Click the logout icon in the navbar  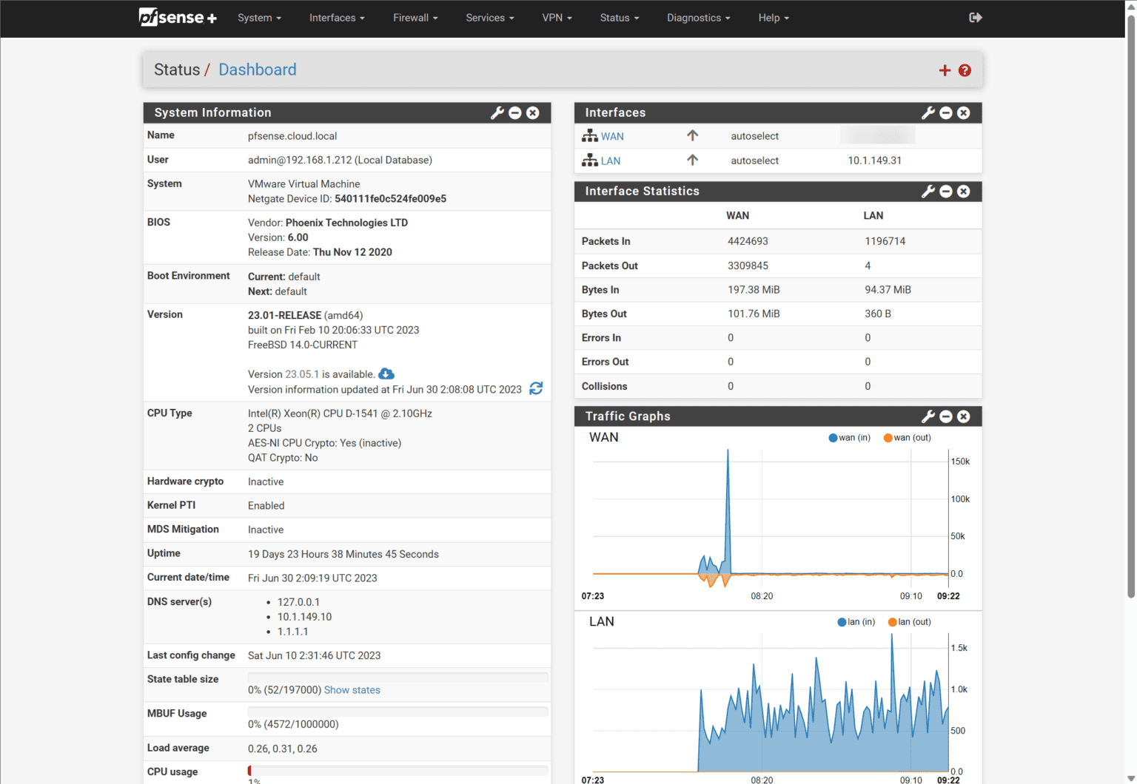click(x=976, y=17)
